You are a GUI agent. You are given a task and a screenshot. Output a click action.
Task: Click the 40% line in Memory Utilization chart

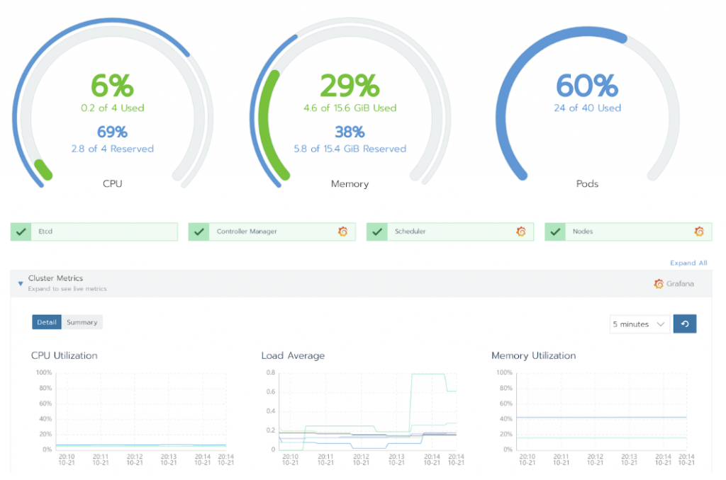point(601,417)
